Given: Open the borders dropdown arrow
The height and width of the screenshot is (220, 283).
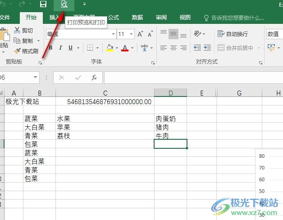Looking at the screenshot, I should (98, 48).
